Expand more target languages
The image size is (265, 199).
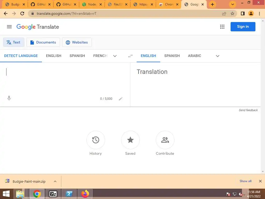[x=218, y=56]
